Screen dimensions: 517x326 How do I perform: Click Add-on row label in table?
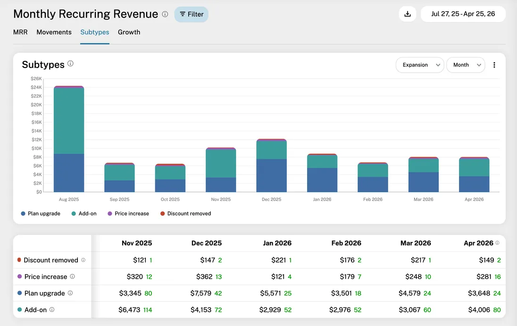pyautogui.click(x=35, y=309)
